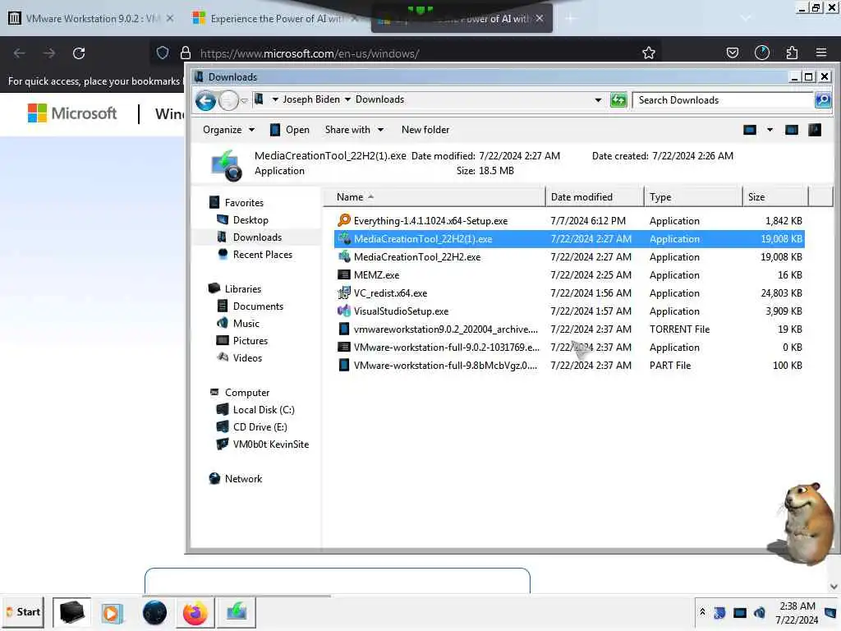Viewport: 841px width, 631px height.
Task: Open the media player taskbar icon
Action: pos(112,613)
